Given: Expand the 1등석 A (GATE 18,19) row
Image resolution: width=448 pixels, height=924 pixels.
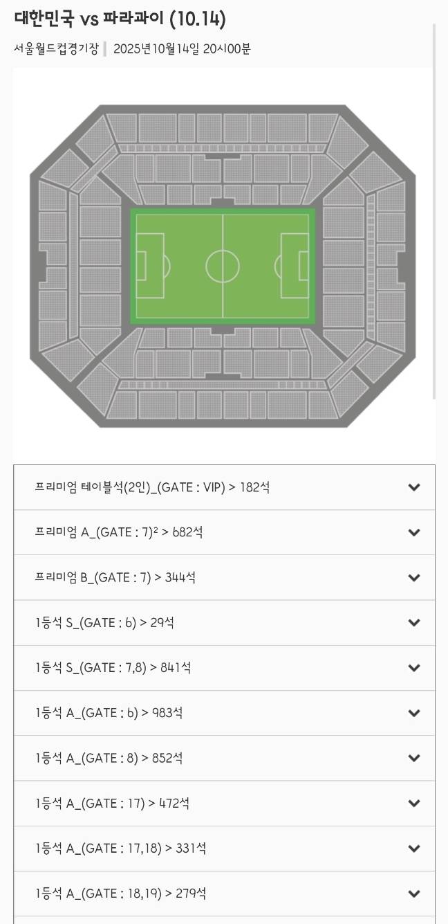Looking at the screenshot, I should [413, 893].
